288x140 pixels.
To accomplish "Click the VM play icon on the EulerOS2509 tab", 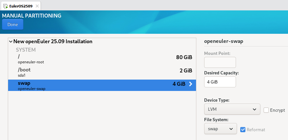I will pyautogui.click(x=6, y=6).
